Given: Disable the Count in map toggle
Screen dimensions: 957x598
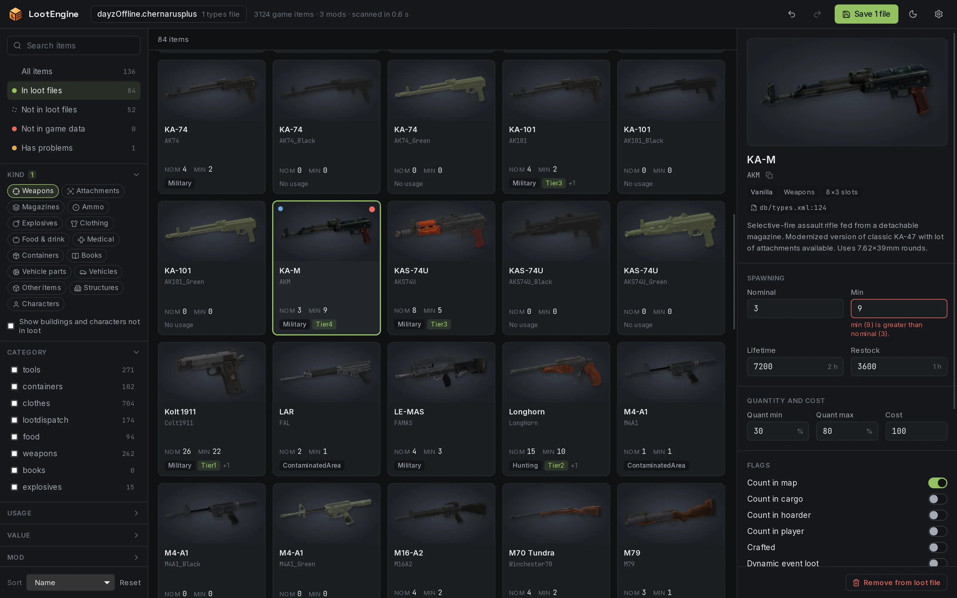Looking at the screenshot, I should point(938,483).
